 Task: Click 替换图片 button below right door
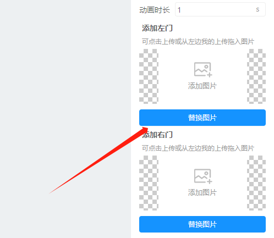(x=202, y=224)
